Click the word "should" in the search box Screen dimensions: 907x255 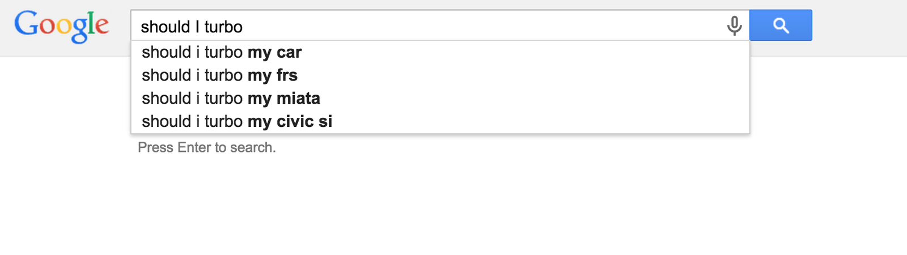point(166,27)
